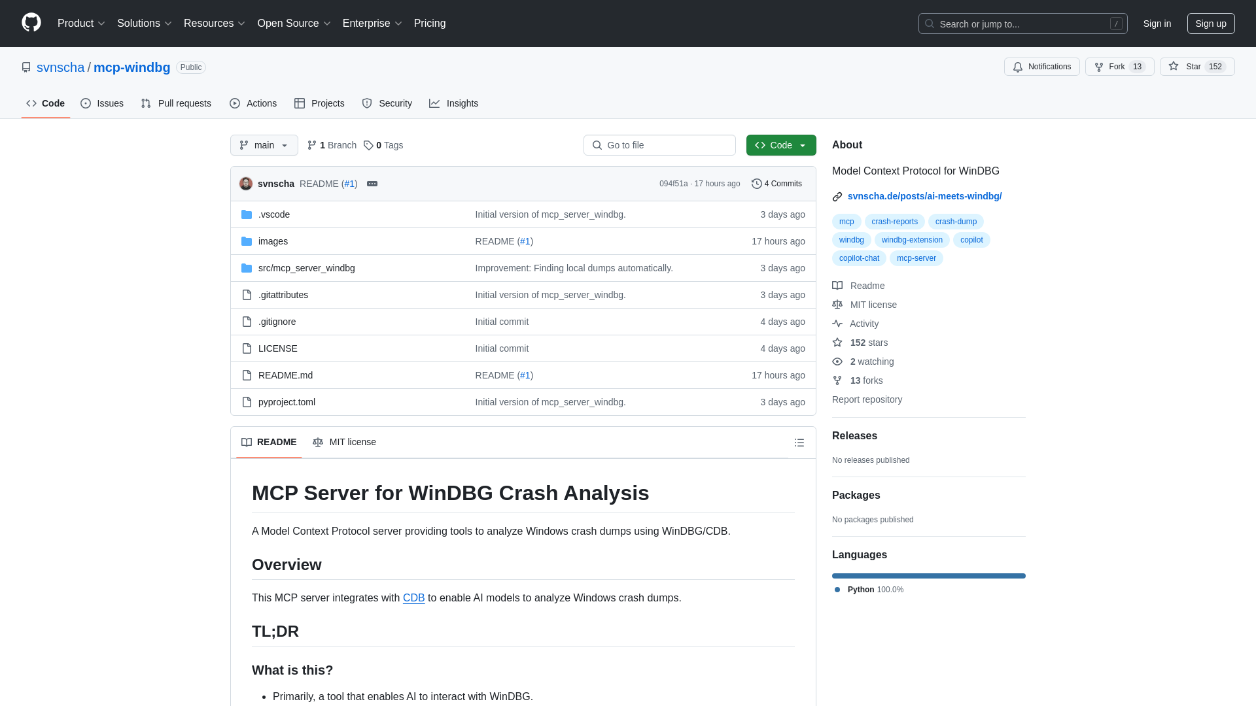Viewport: 1256px width, 706px height.
Task: Click the Pricing link
Action: coord(430,23)
